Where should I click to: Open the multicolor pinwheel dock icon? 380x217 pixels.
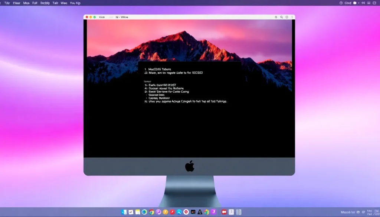207,212
